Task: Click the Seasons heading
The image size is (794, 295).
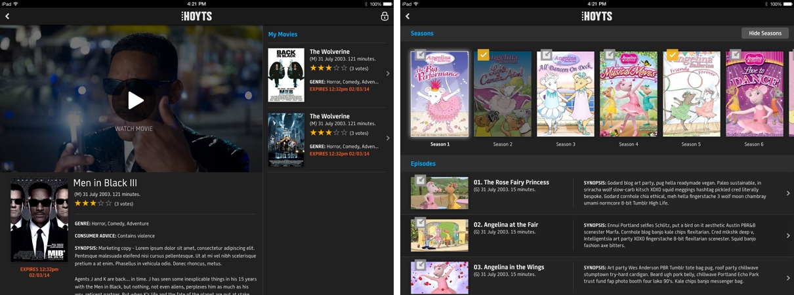Action: coord(422,33)
